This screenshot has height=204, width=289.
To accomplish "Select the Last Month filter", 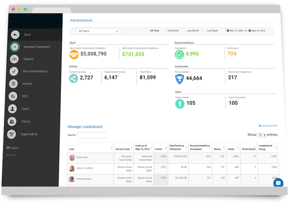I will 193,31.
